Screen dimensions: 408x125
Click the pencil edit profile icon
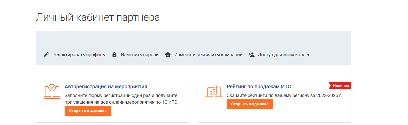point(46,55)
